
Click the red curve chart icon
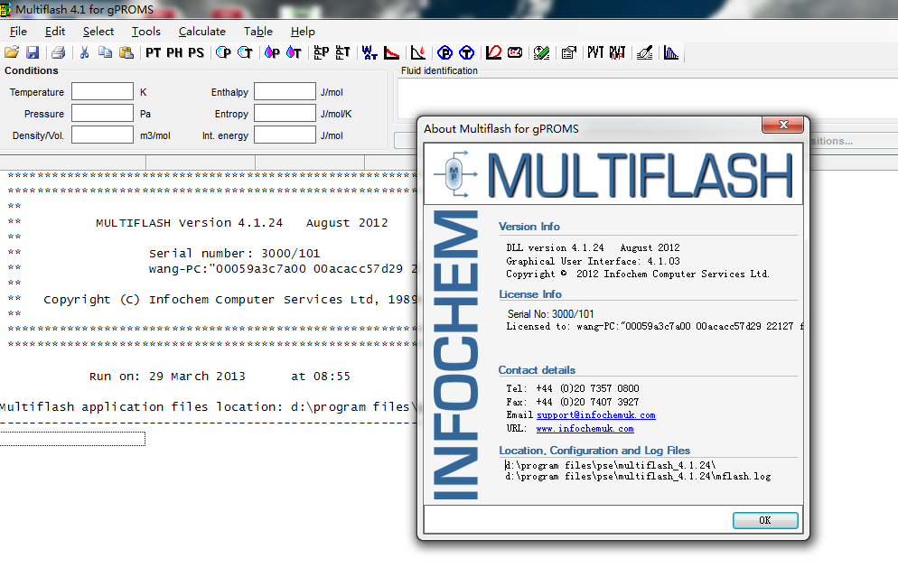391,52
